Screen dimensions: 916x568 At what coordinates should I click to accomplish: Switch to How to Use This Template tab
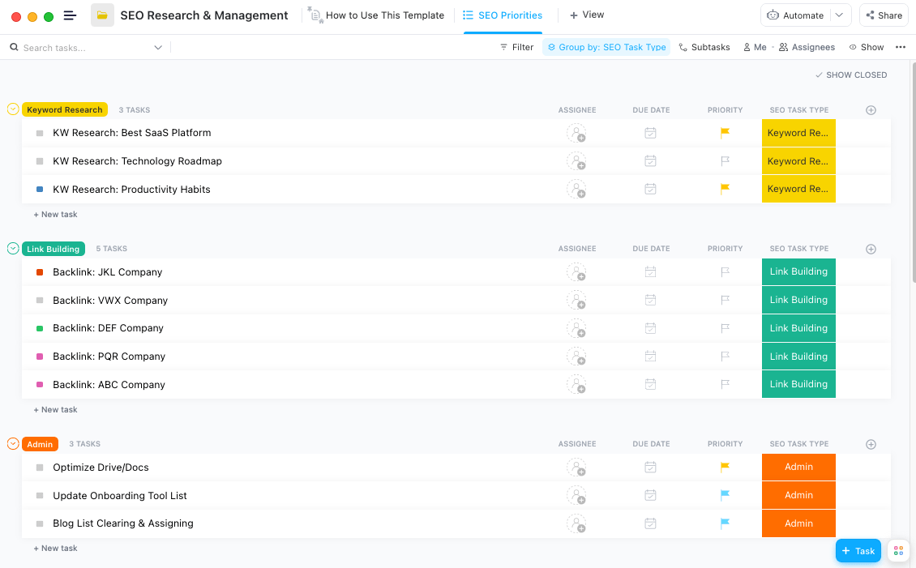(377, 15)
